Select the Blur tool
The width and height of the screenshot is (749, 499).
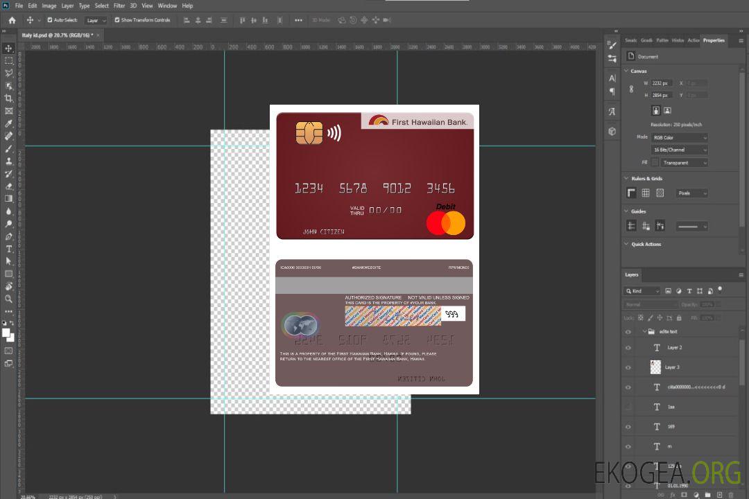point(8,211)
